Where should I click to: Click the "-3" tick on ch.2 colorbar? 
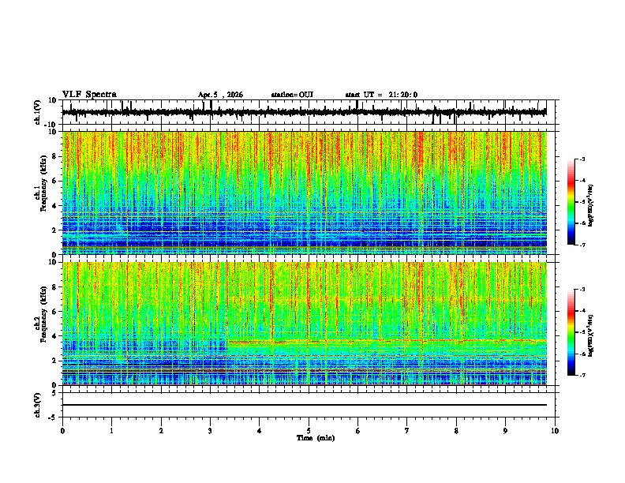(582, 290)
